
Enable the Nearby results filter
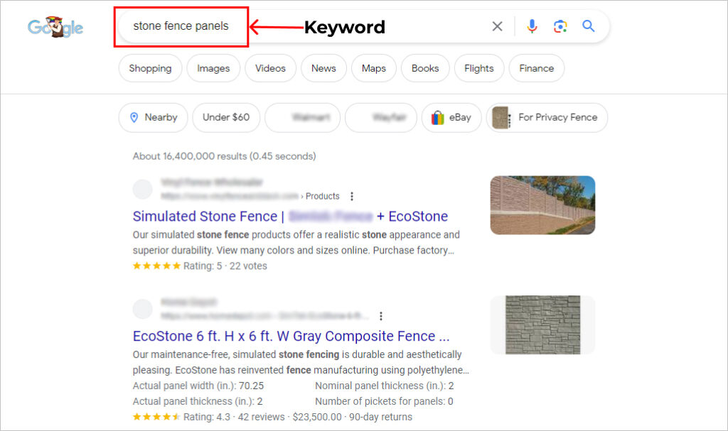click(x=153, y=118)
